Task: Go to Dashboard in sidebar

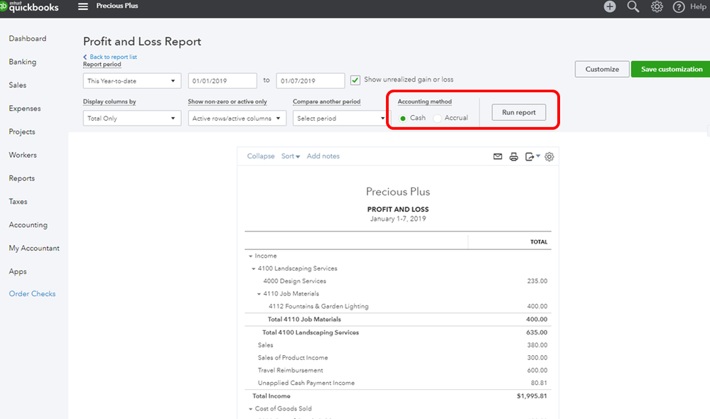Action: tap(28, 38)
